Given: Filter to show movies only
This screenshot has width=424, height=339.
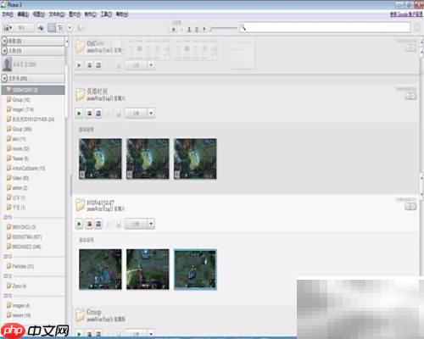Looking at the screenshot, I should (197, 29).
